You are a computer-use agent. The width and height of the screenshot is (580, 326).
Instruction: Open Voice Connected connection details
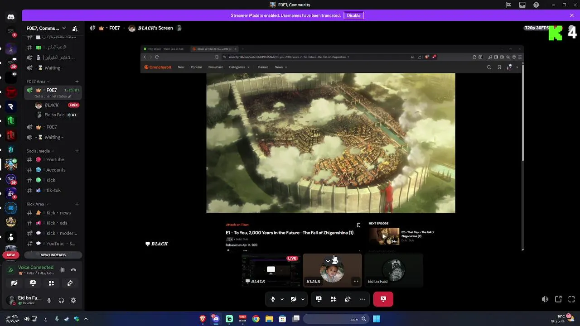[36, 268]
